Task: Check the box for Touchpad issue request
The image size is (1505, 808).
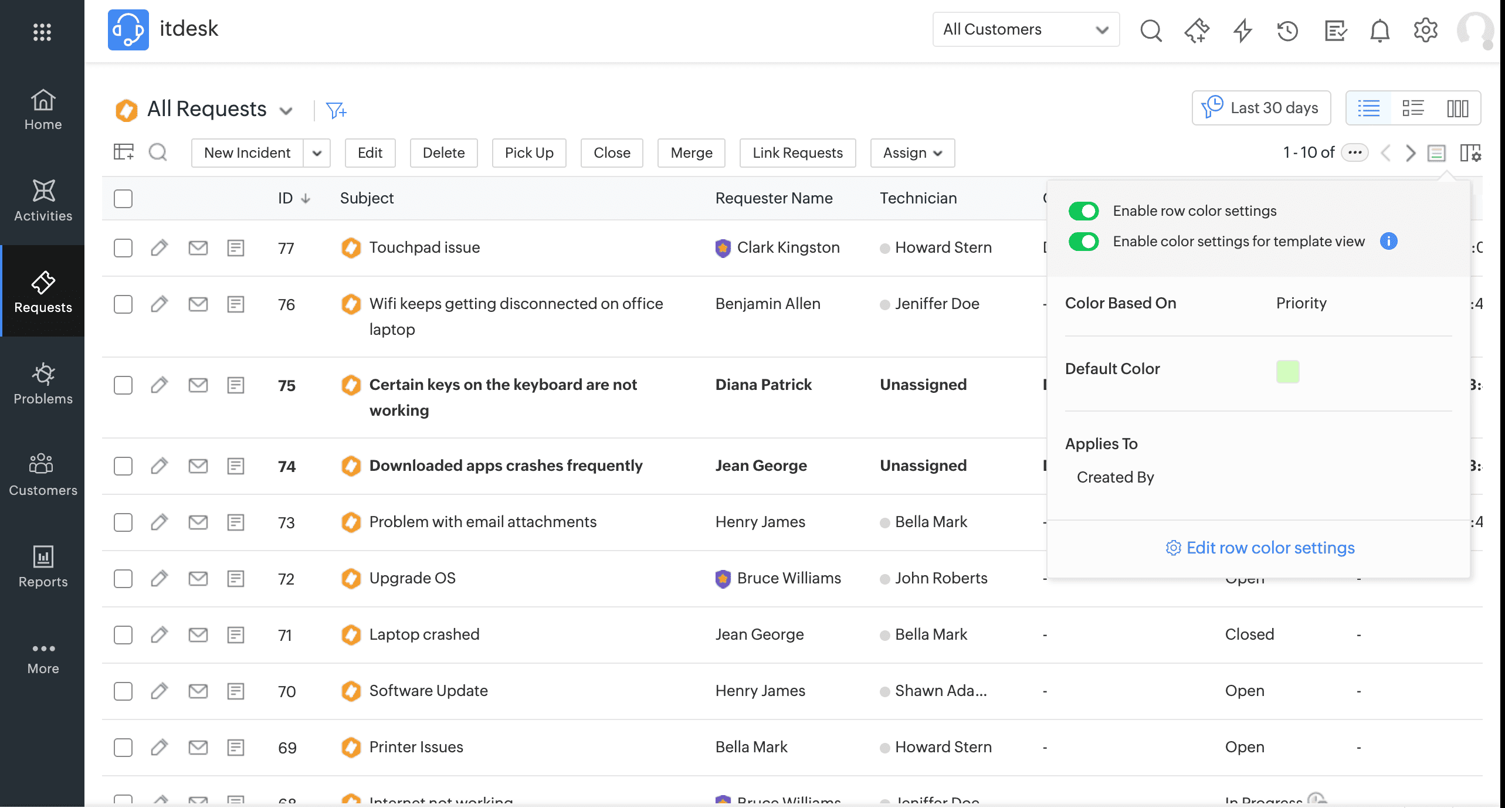Action: tap(123, 248)
